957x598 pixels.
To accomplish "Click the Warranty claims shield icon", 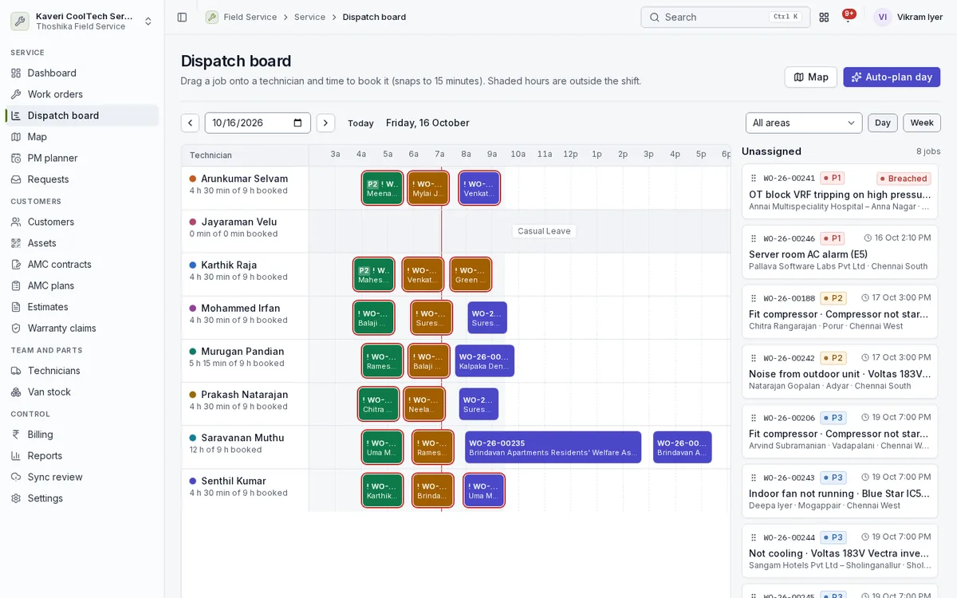I will pyautogui.click(x=16, y=328).
